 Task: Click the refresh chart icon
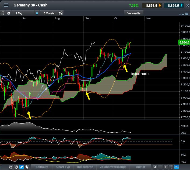click(x=11, y=167)
